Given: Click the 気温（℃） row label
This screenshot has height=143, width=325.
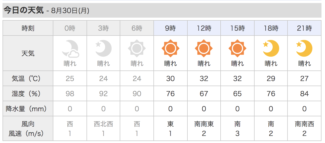Looking at the screenshot, I should click(x=28, y=79).
